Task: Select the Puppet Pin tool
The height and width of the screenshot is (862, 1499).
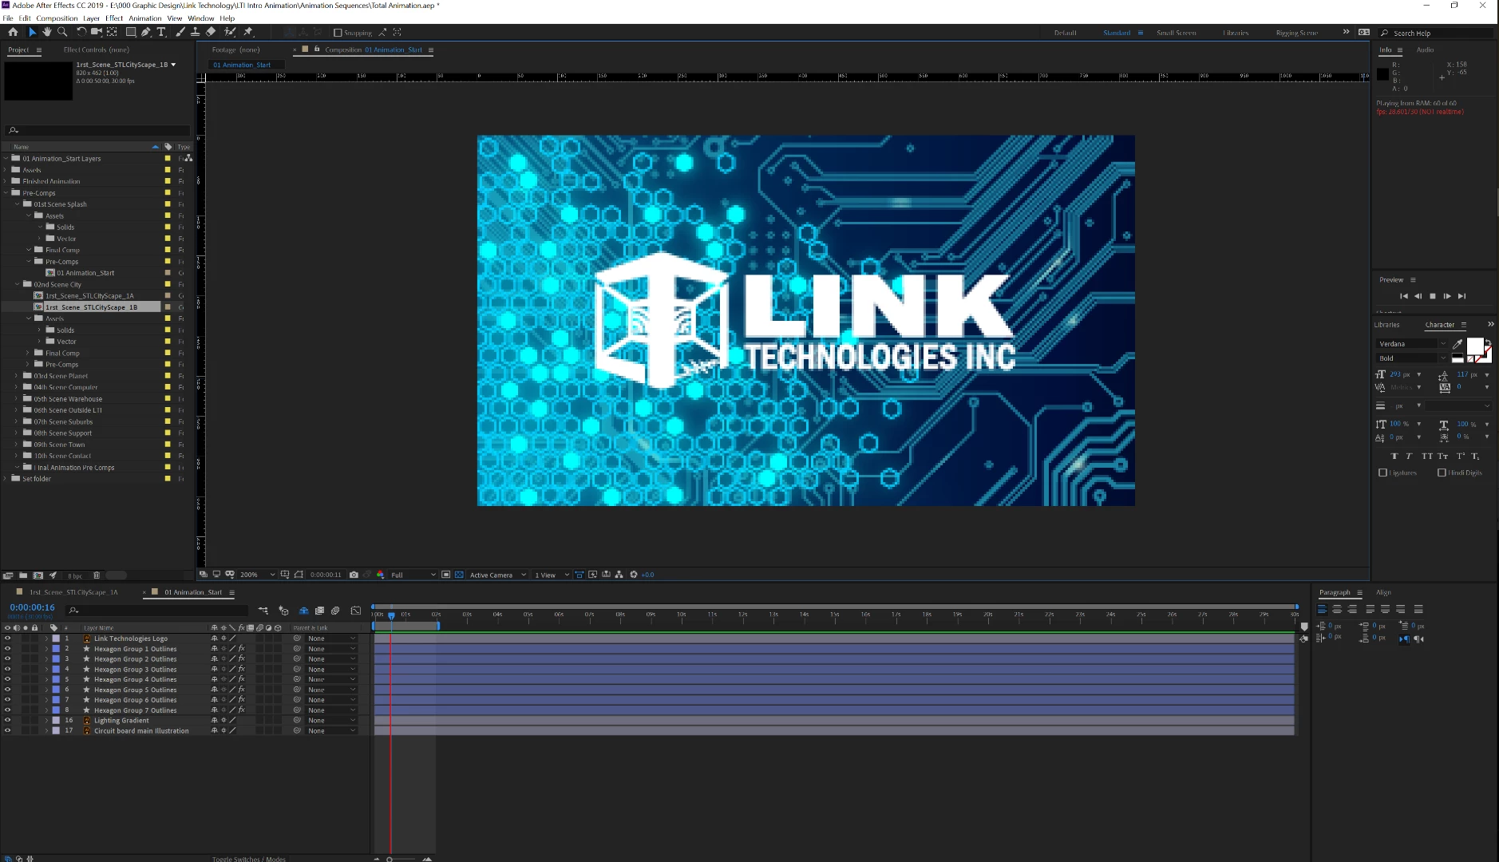Action: (x=248, y=32)
